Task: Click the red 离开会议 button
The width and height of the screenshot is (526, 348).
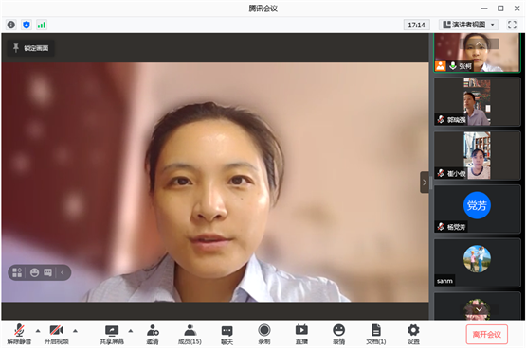Action: (487, 334)
